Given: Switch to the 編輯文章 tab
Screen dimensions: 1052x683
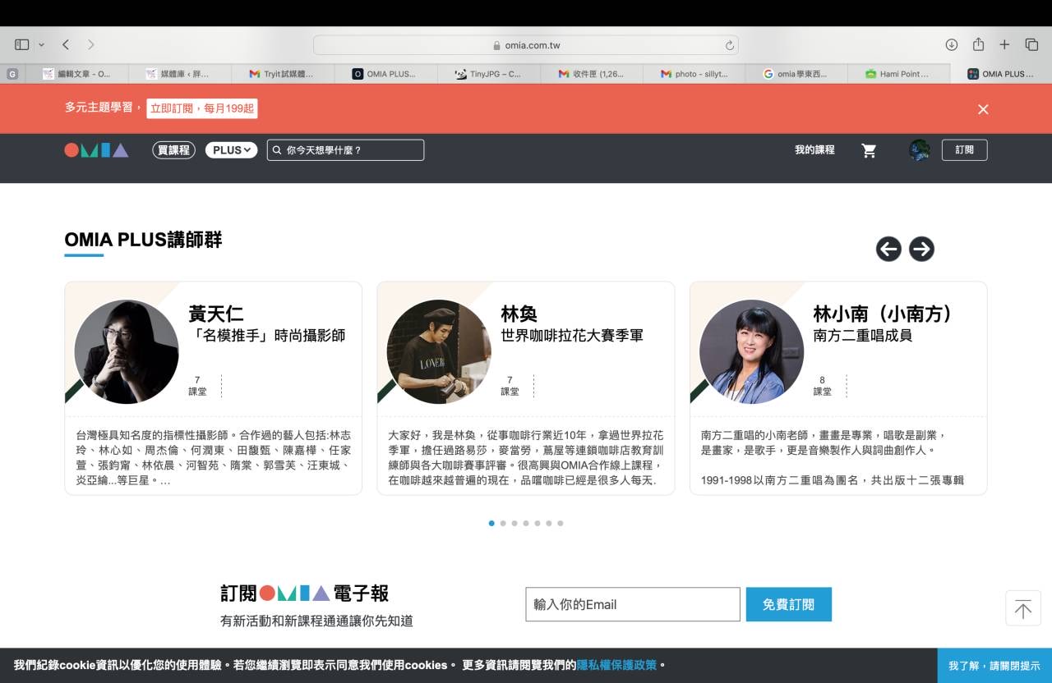Looking at the screenshot, I should click(x=76, y=74).
